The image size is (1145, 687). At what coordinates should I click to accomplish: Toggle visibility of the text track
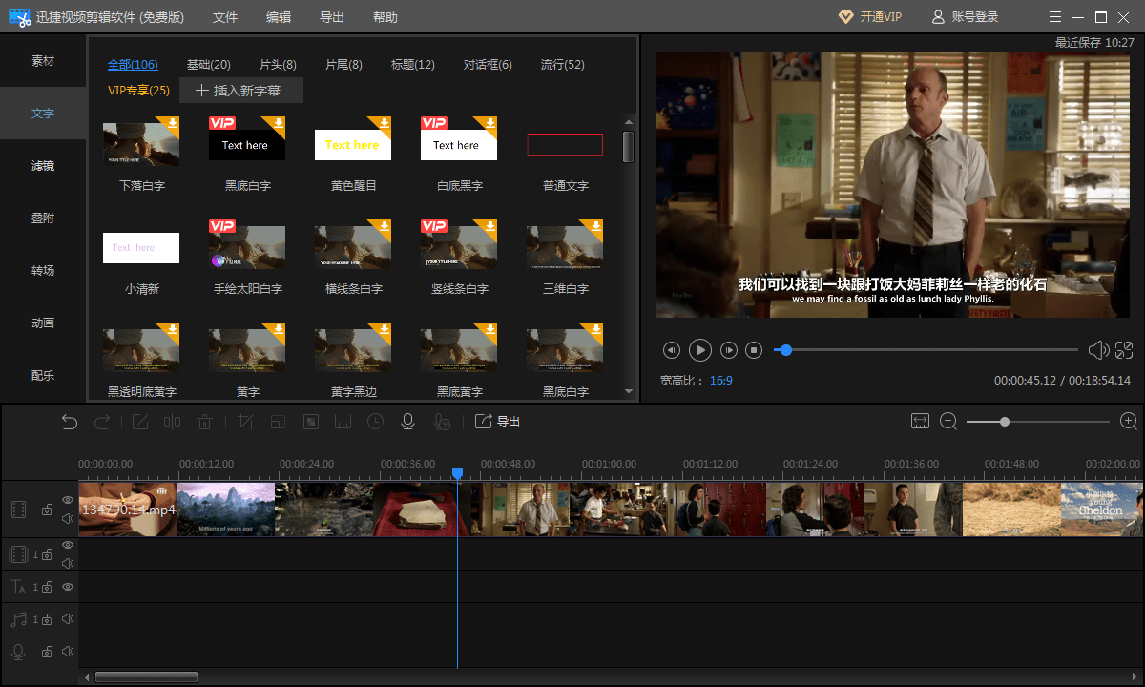[x=68, y=587]
